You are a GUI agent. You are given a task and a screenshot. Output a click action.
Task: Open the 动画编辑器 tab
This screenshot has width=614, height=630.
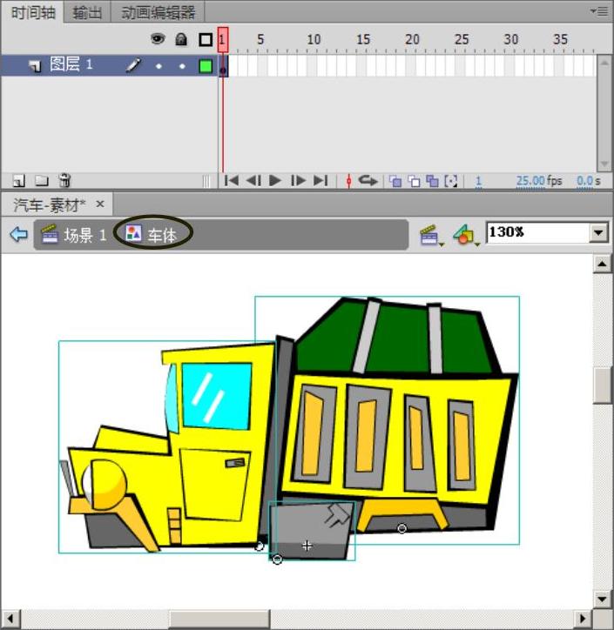[x=158, y=13]
